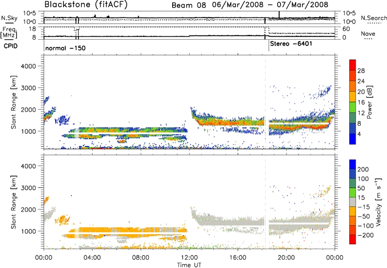
Task: Click the 08:00 time tick label
Action: [141, 258]
